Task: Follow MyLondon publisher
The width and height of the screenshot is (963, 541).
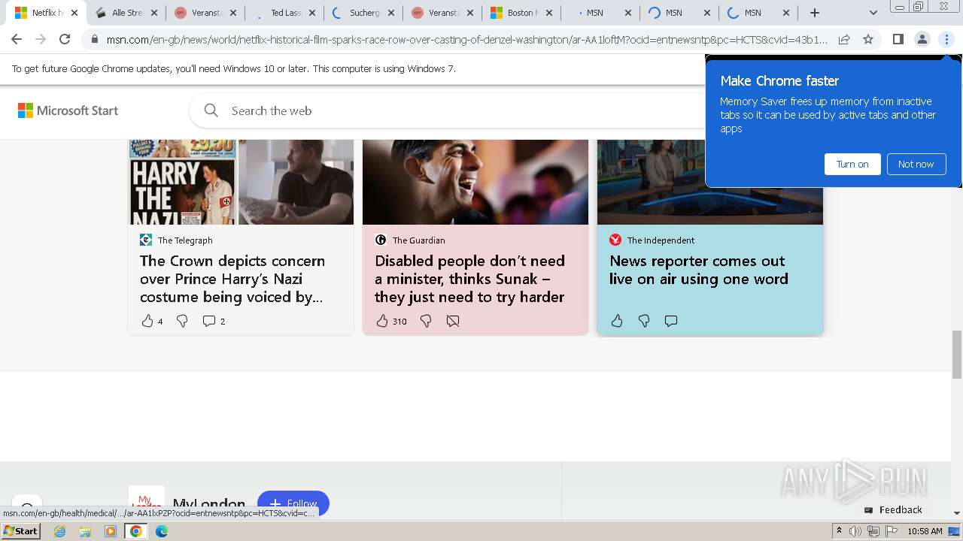Action: [x=293, y=503]
